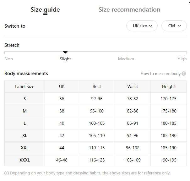Click the Slight stretch marker triangle
The height and width of the screenshot is (181, 190).
65,52
